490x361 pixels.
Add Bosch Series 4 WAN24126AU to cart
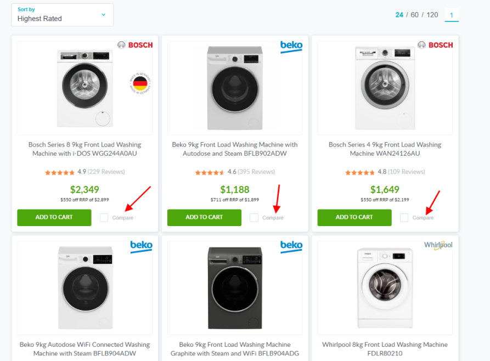[x=354, y=217]
